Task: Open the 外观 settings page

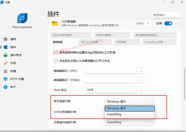Action: 13,63
